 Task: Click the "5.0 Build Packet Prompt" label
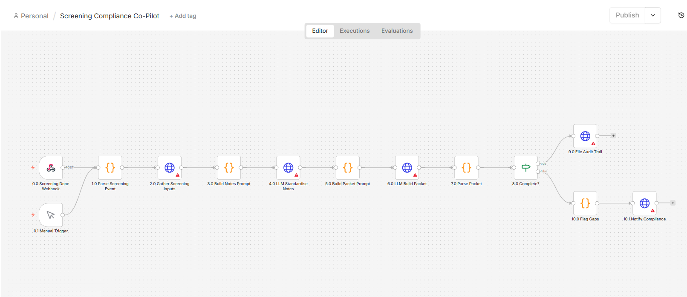coord(348,184)
